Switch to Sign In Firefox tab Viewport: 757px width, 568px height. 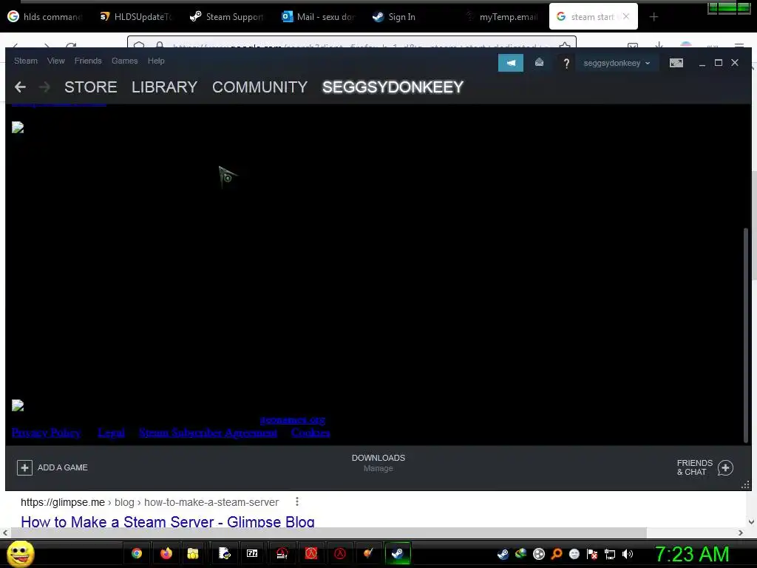point(408,17)
